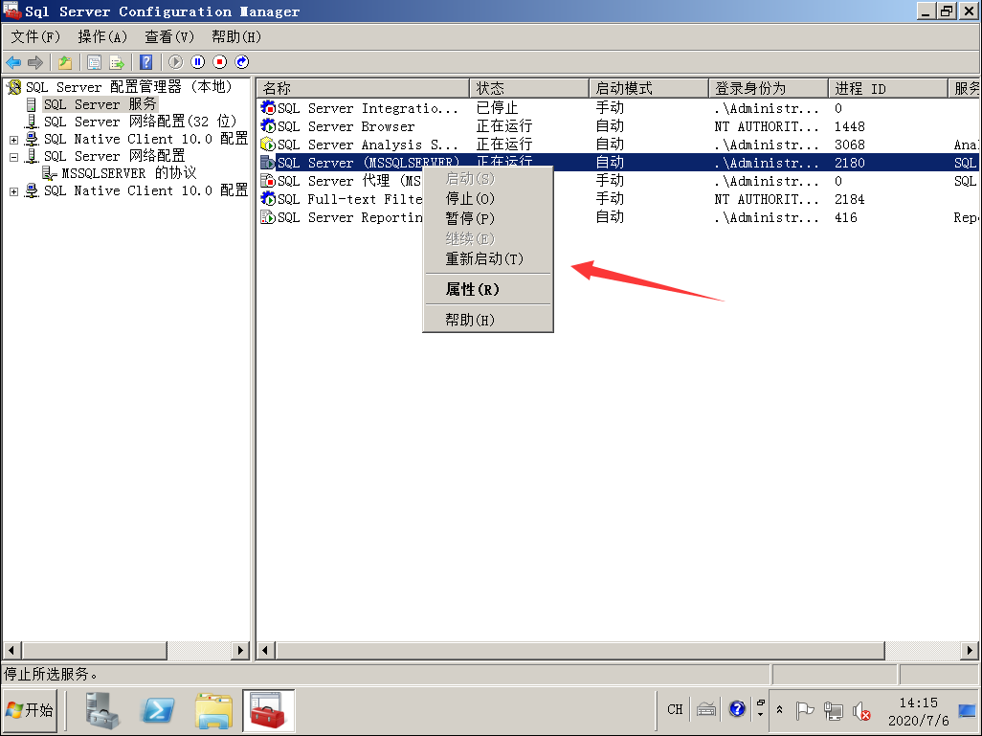Viewport: 982px width, 736px height.
Task: Click the Stop service toolbar icon
Action: pos(220,62)
